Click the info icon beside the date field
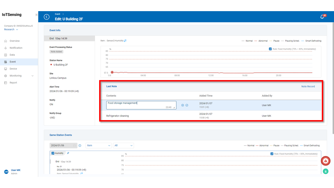The height and width of the screenshot is (188, 334). coord(80,146)
